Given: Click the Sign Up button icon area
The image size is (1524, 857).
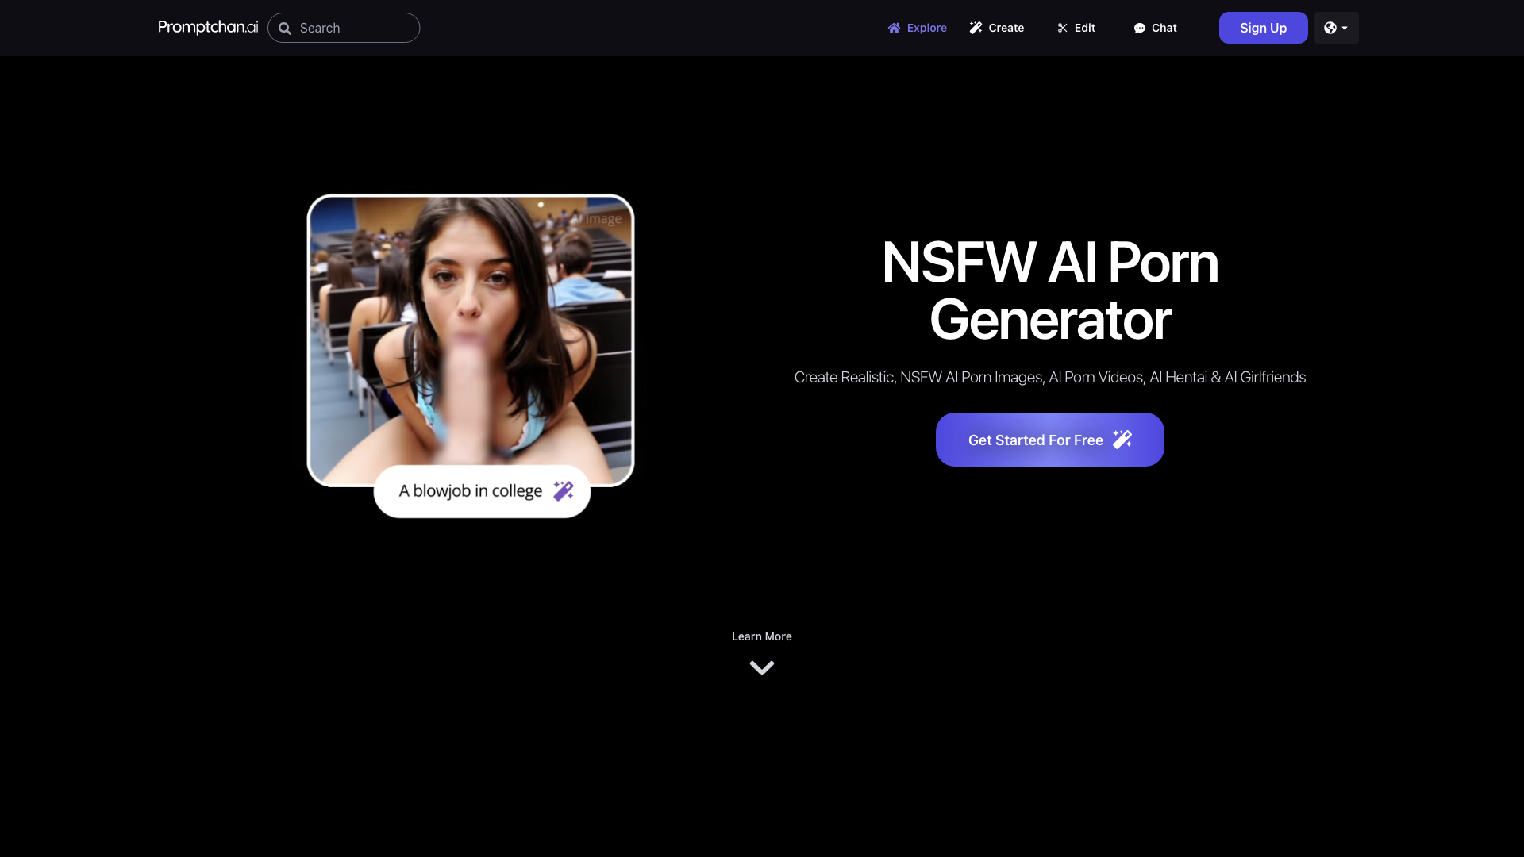Looking at the screenshot, I should (x=1264, y=29).
